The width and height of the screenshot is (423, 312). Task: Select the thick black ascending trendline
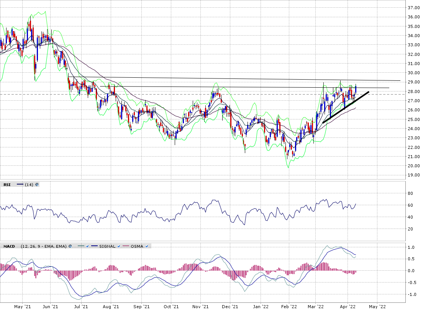point(345,108)
